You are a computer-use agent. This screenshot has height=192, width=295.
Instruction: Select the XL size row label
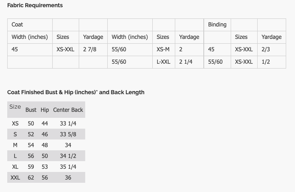pyautogui.click(x=15, y=167)
